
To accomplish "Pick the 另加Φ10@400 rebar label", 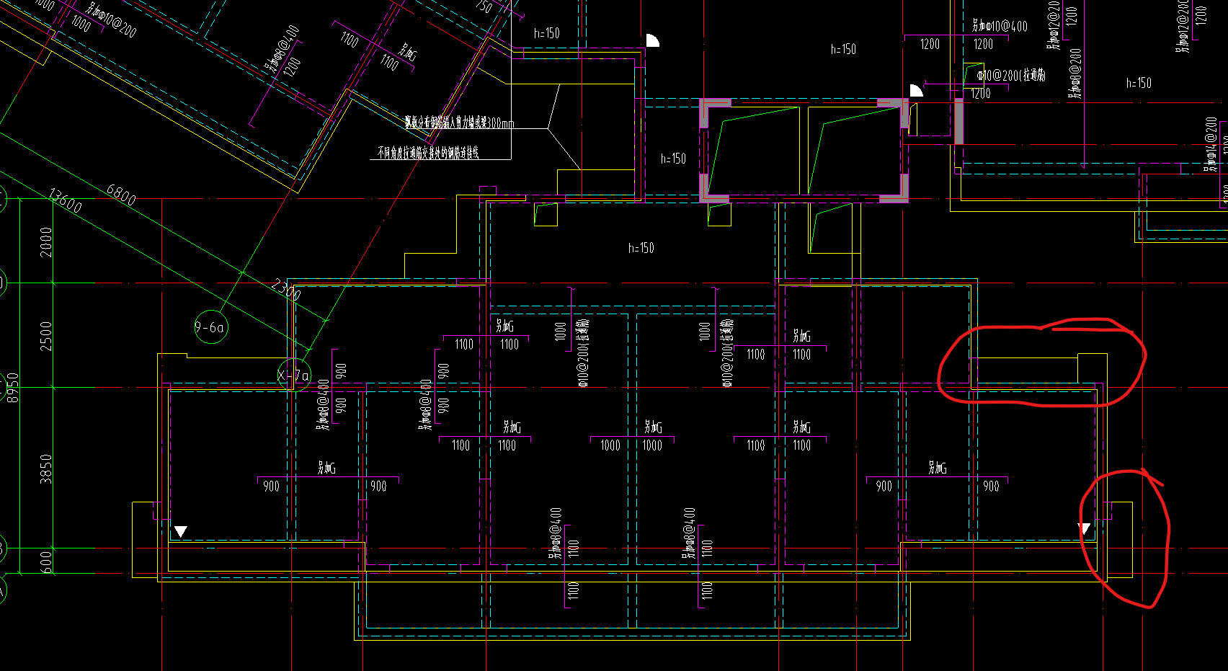I will coord(1000,27).
